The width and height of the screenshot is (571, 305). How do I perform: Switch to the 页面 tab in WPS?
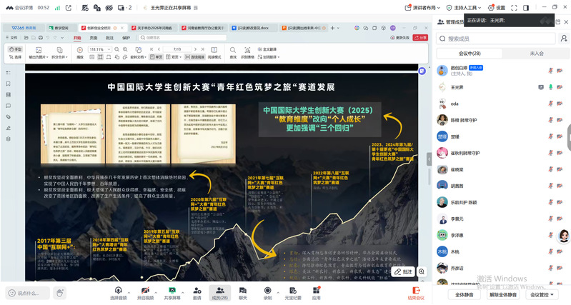tap(94, 37)
